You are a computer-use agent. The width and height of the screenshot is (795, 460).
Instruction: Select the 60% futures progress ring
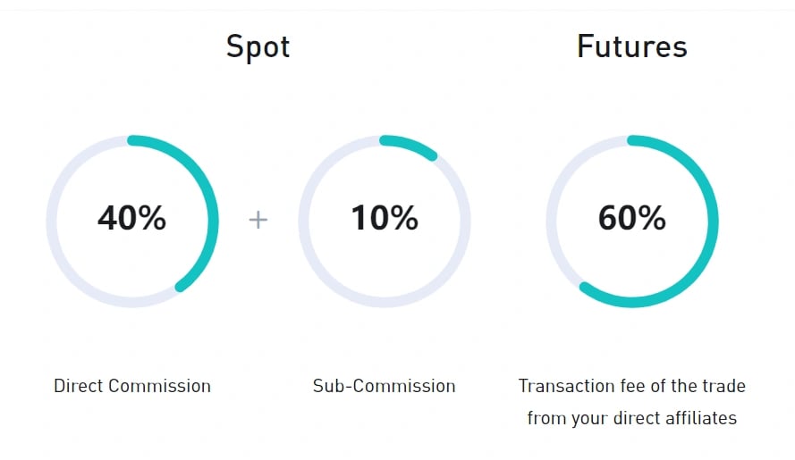pos(631,221)
